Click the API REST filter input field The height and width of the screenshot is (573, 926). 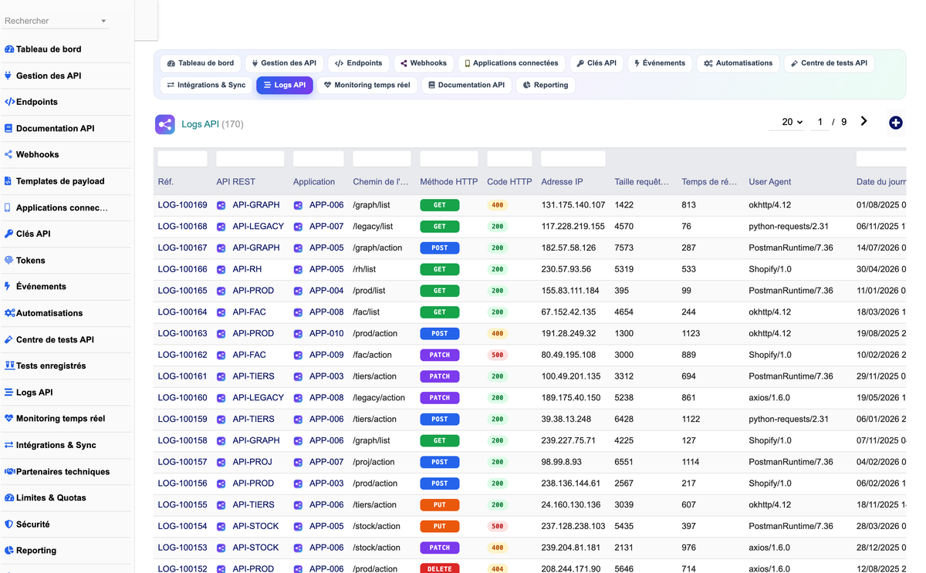[x=250, y=159]
